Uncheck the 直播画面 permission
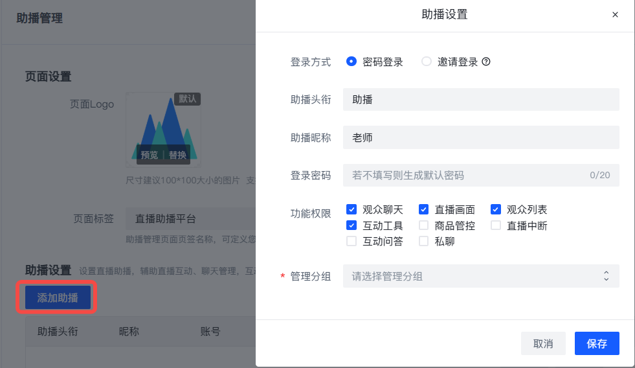Viewport: 635px width, 368px height. tap(423, 209)
